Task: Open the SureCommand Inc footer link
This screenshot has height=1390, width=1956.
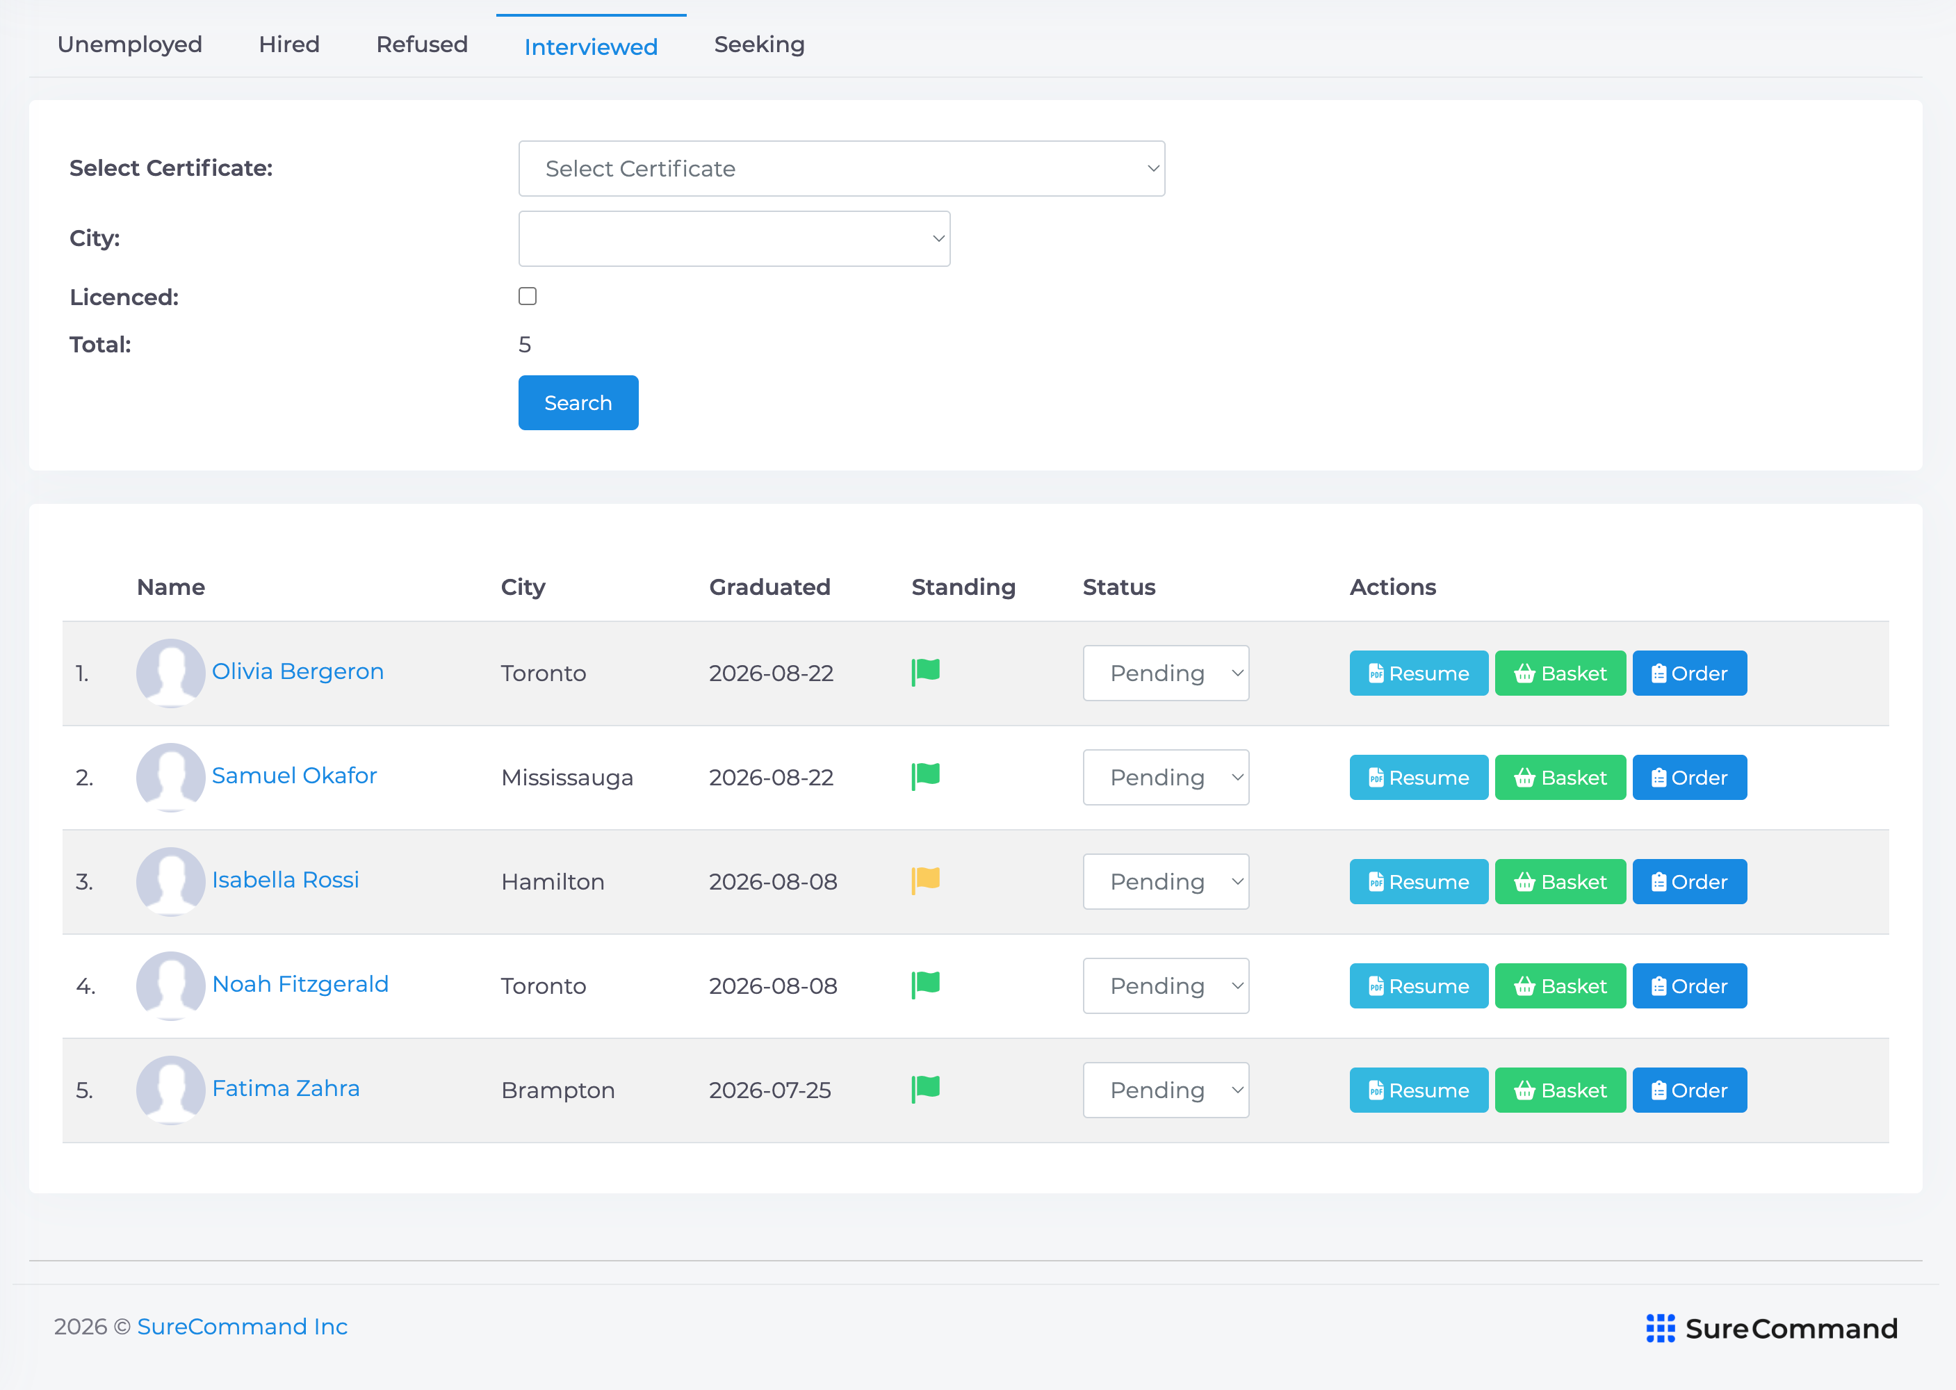Action: pos(243,1327)
